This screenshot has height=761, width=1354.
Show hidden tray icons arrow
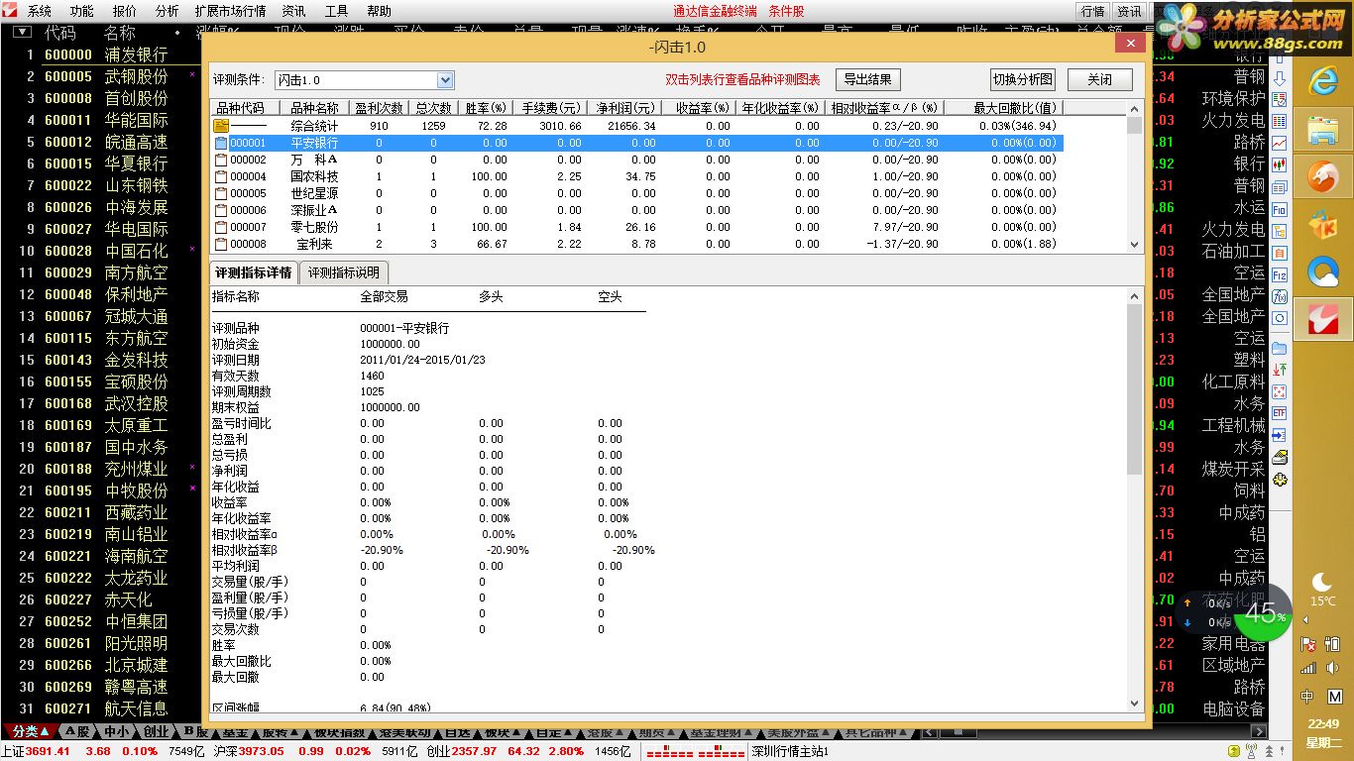1304,619
